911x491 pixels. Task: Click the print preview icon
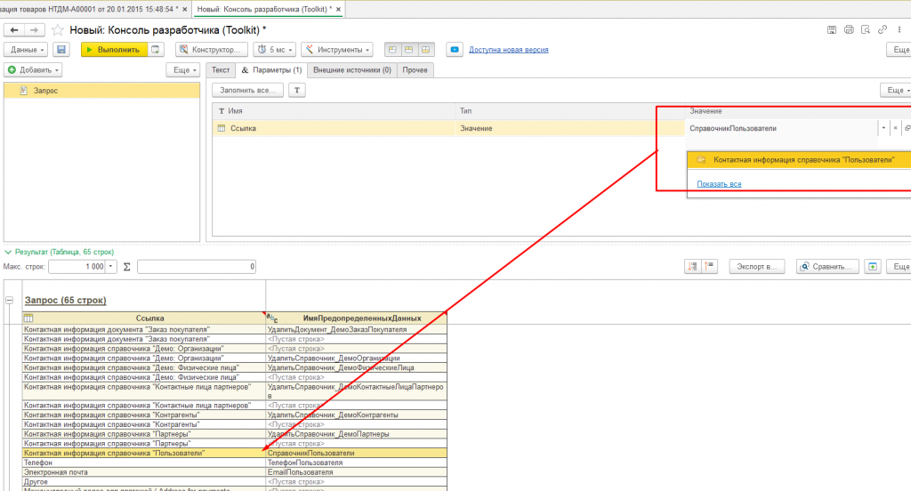pyautogui.click(x=864, y=30)
